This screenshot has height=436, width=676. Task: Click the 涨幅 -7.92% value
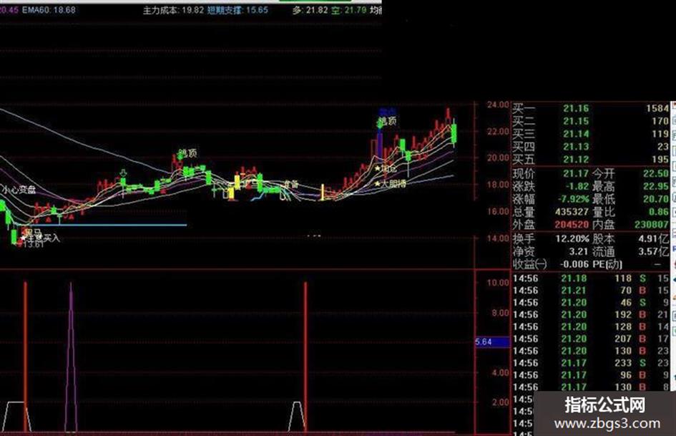tap(573, 200)
